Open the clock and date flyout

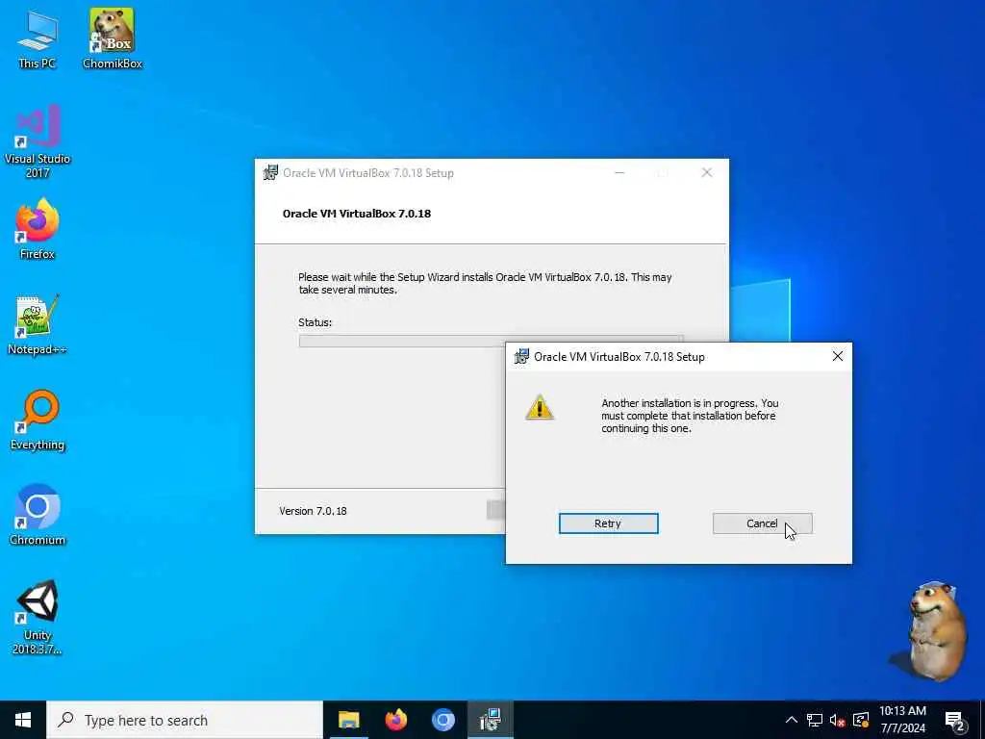902,720
